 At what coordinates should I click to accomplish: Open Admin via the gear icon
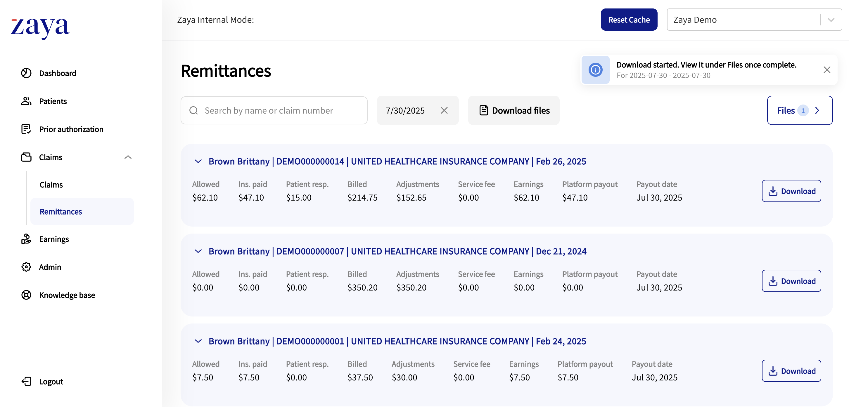coord(26,267)
